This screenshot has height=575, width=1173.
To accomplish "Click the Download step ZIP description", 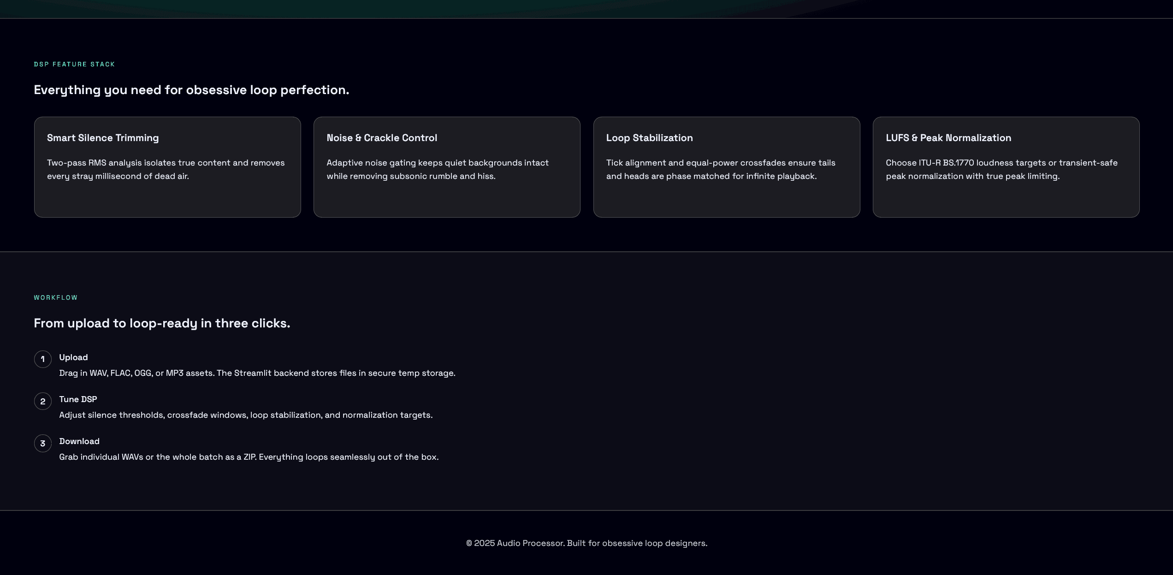I will (x=249, y=457).
